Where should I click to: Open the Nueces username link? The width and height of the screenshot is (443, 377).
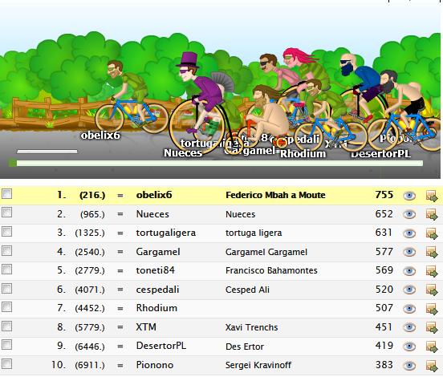tap(152, 214)
